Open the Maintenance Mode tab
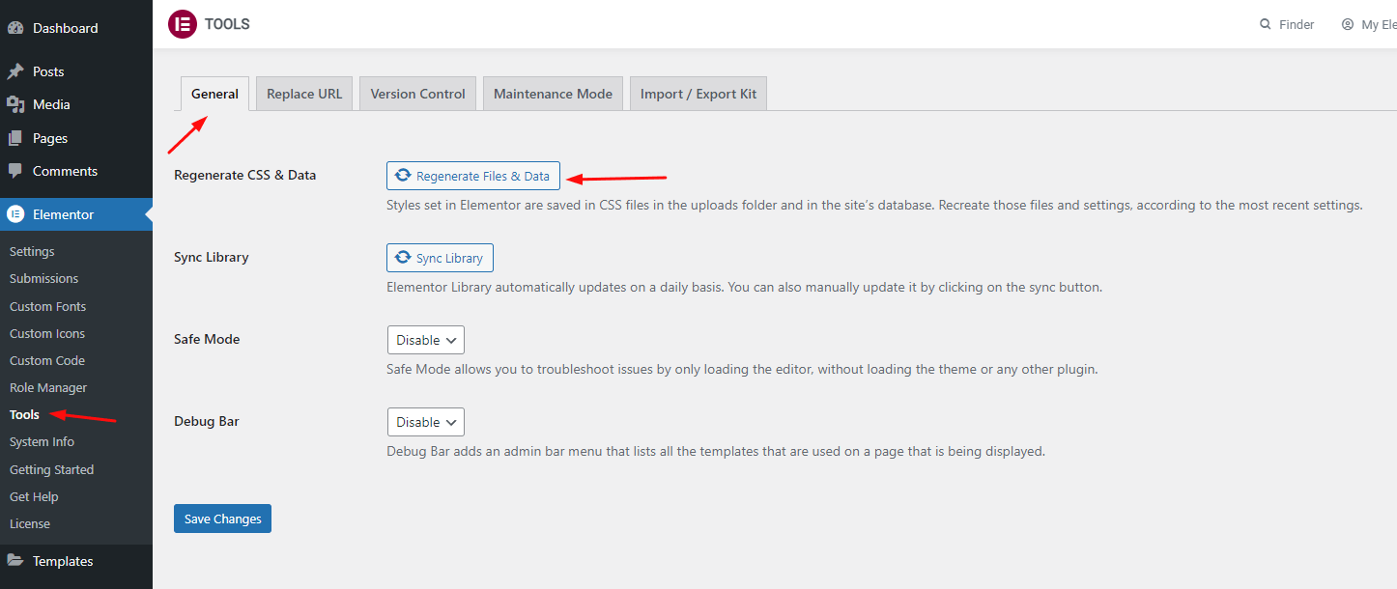The width and height of the screenshot is (1397, 589). click(x=553, y=94)
